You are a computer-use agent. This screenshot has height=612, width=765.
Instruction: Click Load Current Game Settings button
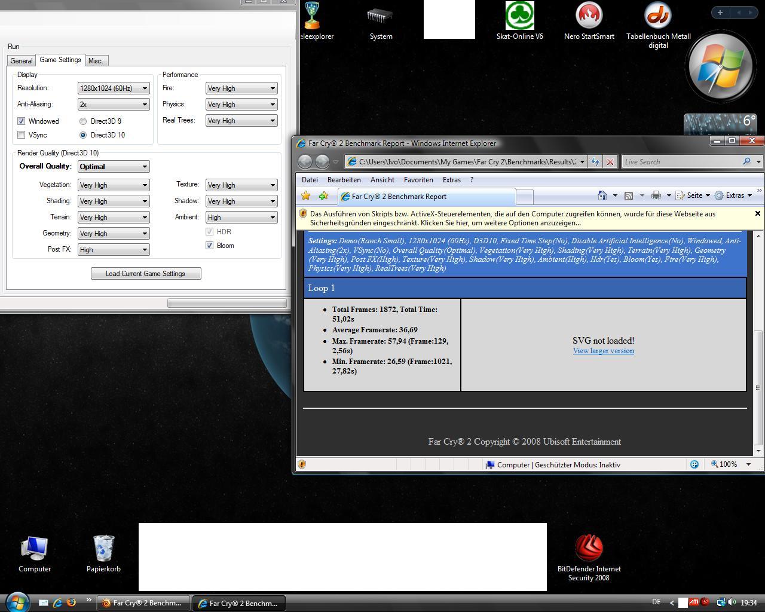pyautogui.click(x=146, y=273)
